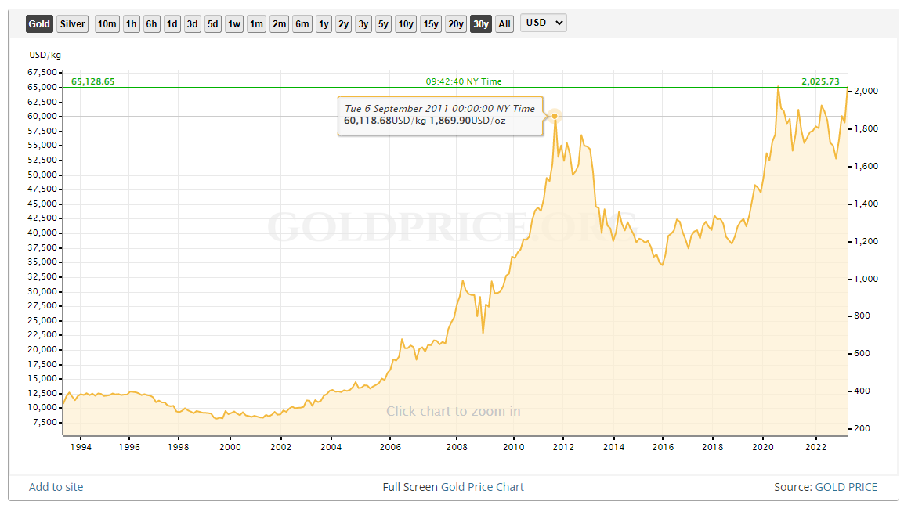Show the 2m price range
This screenshot has height=505, width=904.
(x=279, y=24)
